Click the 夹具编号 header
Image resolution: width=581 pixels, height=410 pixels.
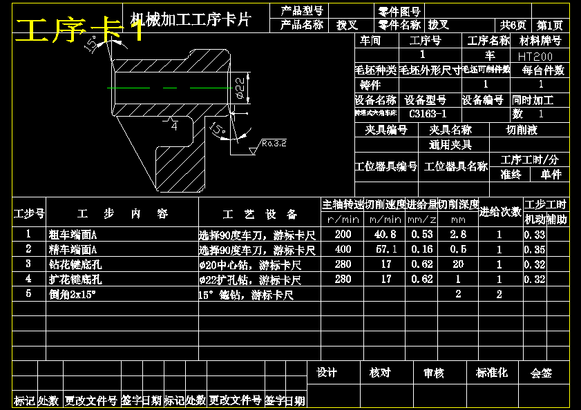point(386,130)
